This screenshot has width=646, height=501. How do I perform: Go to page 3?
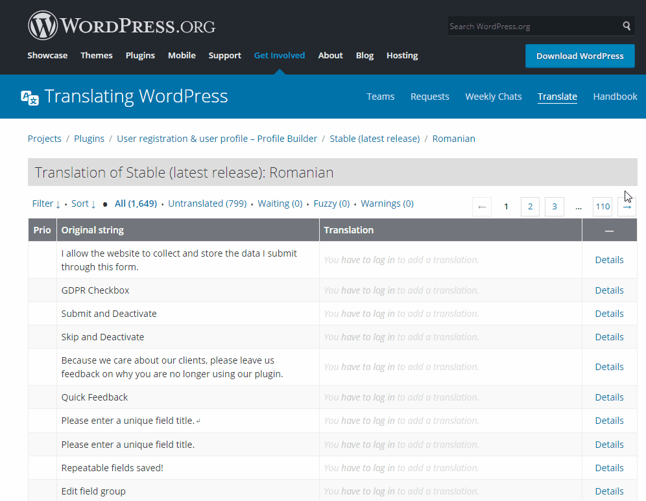554,207
